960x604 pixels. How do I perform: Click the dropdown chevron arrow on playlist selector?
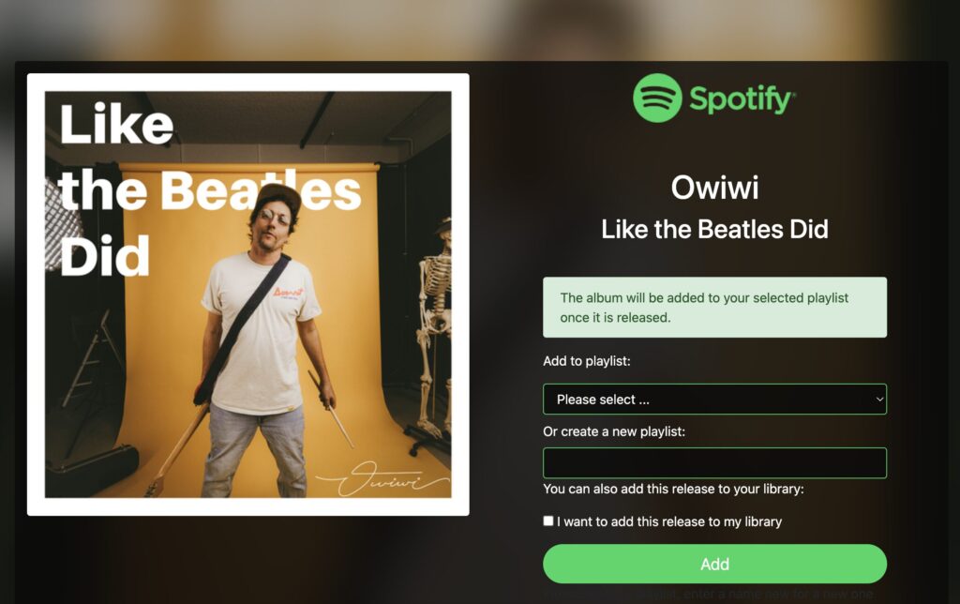click(879, 400)
